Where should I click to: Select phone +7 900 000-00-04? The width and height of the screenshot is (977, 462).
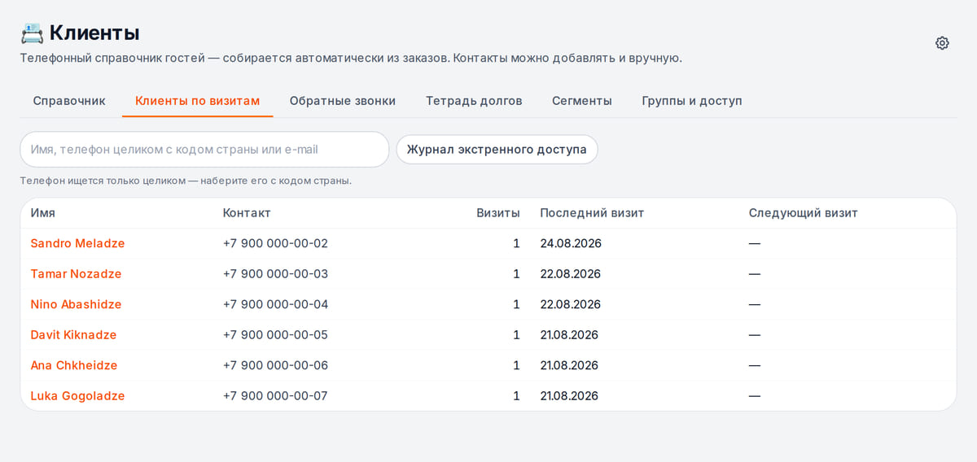[x=275, y=304]
